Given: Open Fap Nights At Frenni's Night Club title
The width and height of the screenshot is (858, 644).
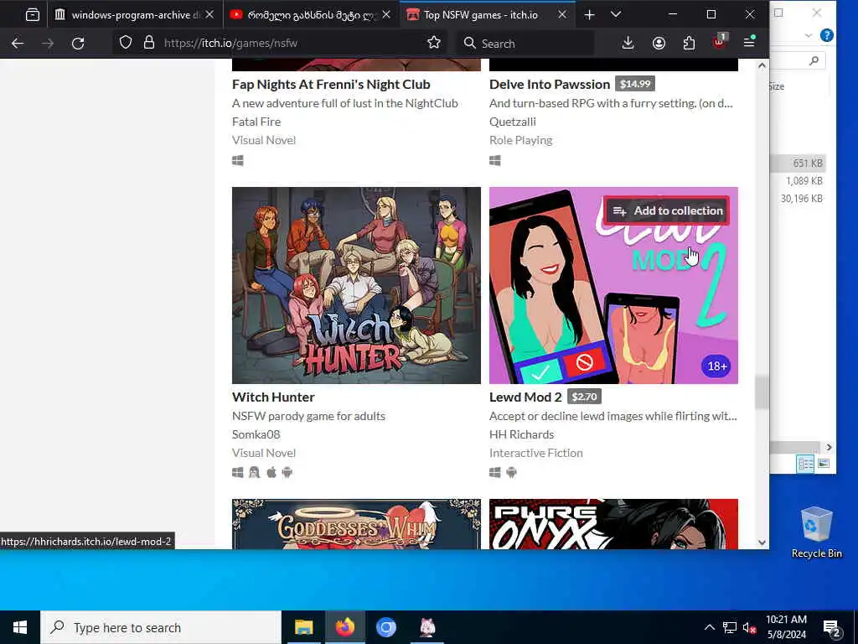Looking at the screenshot, I should (331, 85).
